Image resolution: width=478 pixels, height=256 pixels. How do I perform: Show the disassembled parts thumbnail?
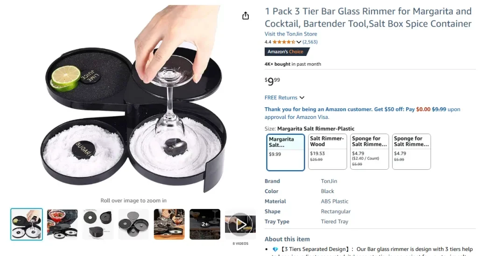coord(98,224)
